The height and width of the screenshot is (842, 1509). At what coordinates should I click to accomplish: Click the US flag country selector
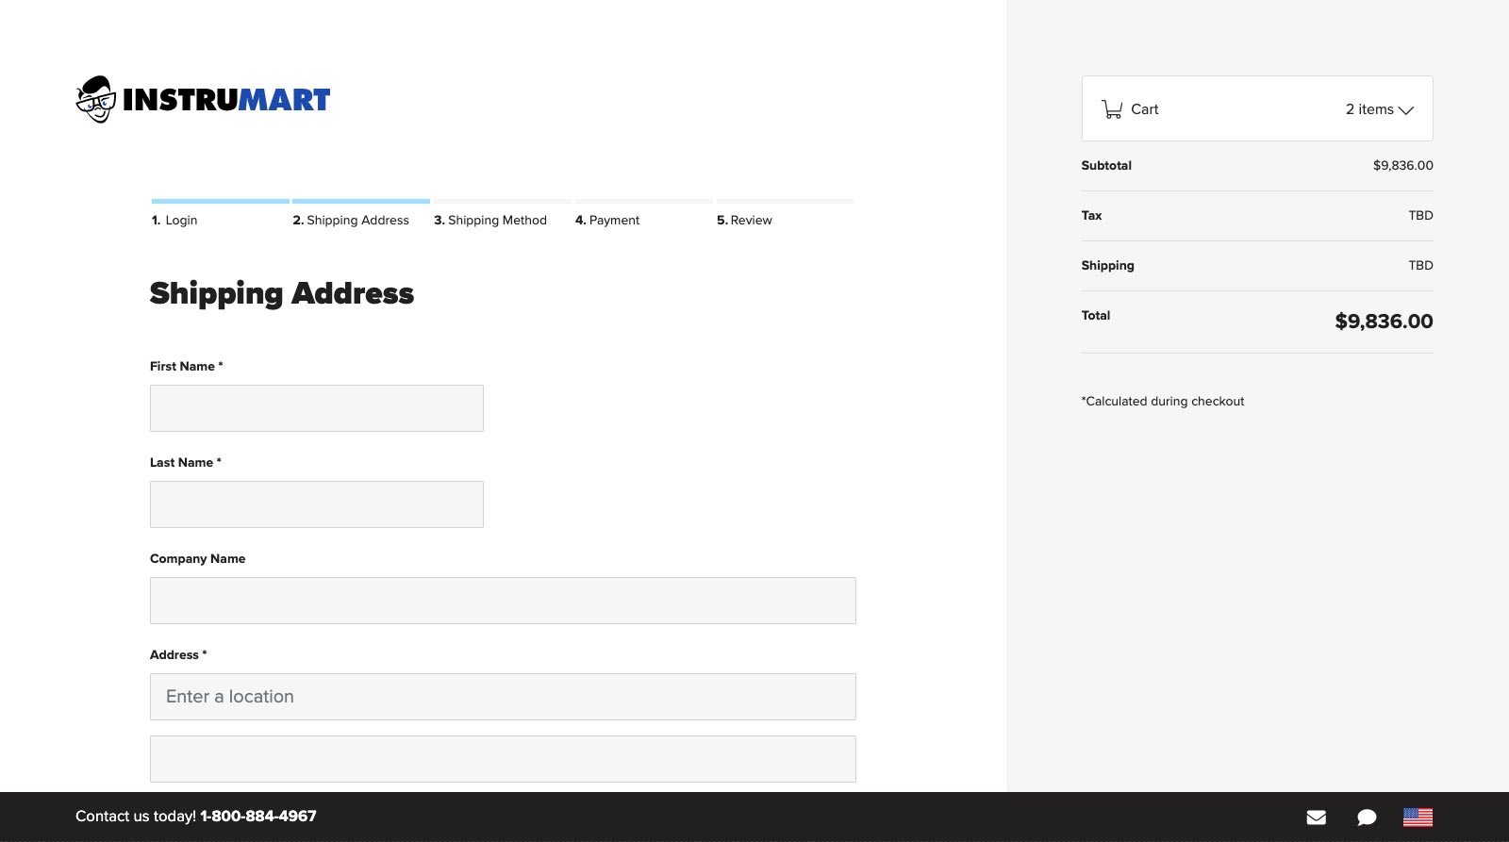pos(1418,817)
